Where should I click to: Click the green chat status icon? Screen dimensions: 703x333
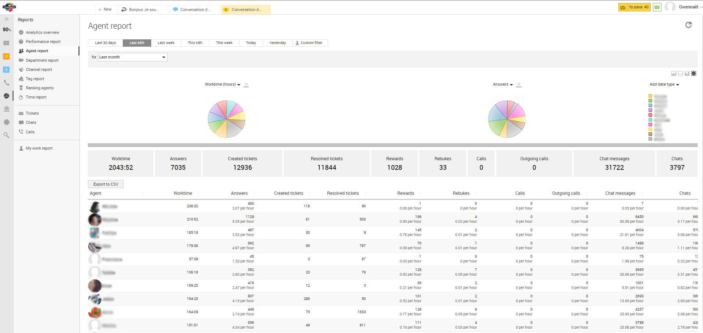click(657, 7)
